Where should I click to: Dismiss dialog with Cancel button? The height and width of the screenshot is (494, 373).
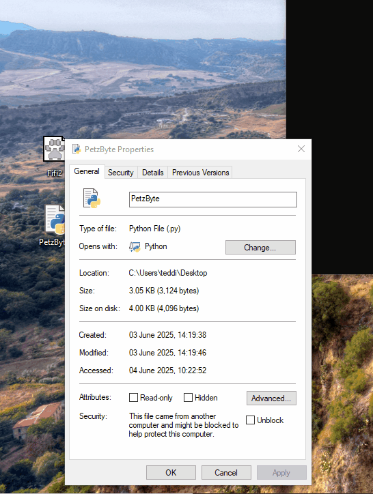click(226, 473)
